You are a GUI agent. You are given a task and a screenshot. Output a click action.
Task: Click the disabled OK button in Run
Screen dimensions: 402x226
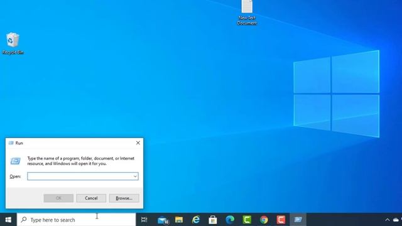click(x=58, y=198)
